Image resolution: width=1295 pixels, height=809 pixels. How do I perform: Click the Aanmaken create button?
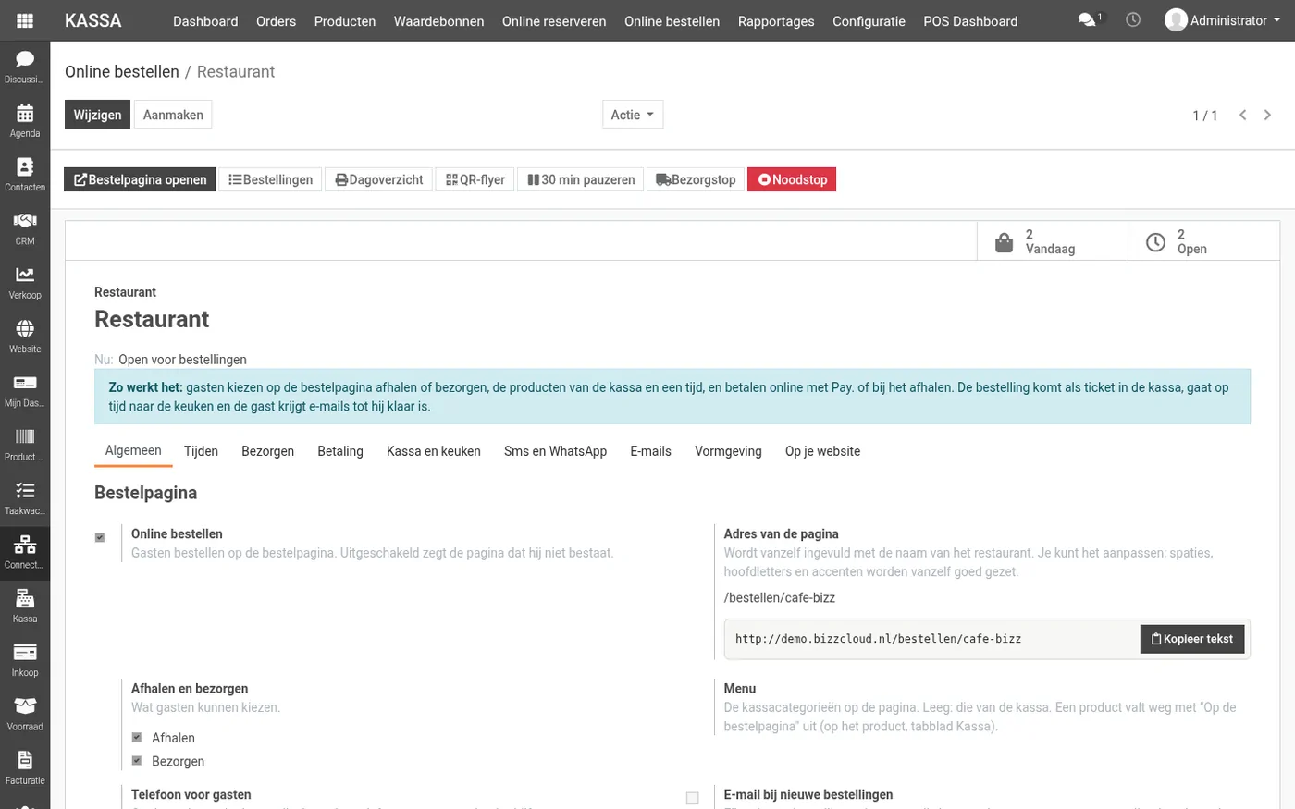[x=173, y=115]
